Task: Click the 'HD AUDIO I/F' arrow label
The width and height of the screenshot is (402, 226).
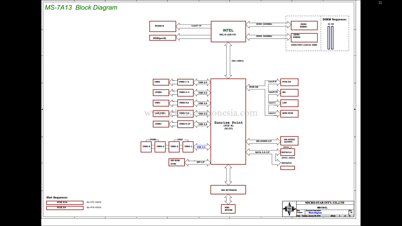Action: coord(264,141)
